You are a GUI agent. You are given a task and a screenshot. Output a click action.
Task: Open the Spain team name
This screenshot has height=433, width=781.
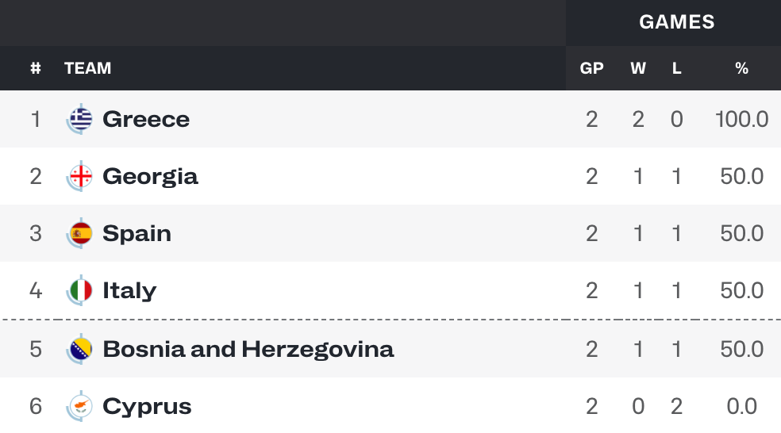137,235
